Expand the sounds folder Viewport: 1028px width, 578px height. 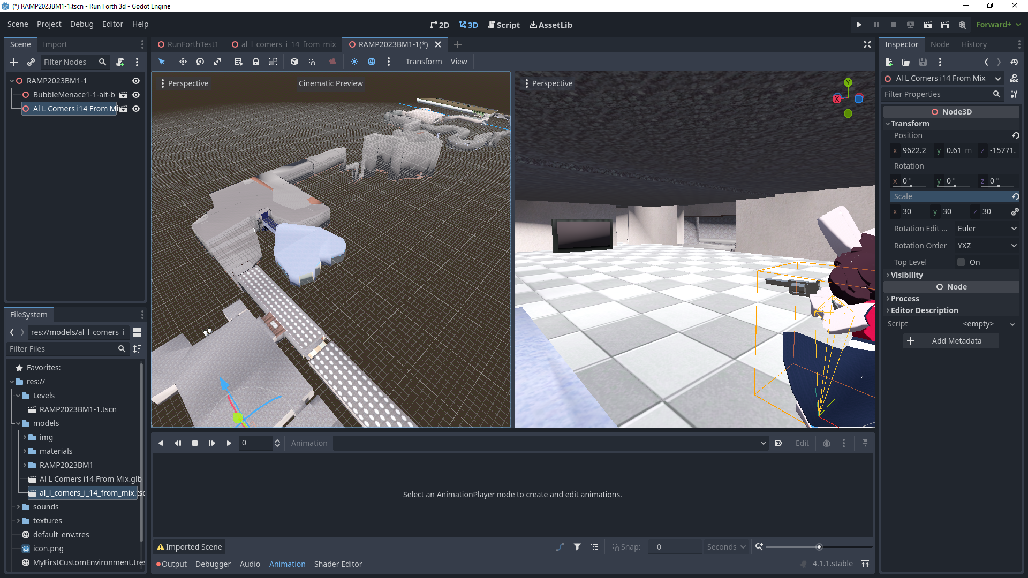(x=18, y=507)
